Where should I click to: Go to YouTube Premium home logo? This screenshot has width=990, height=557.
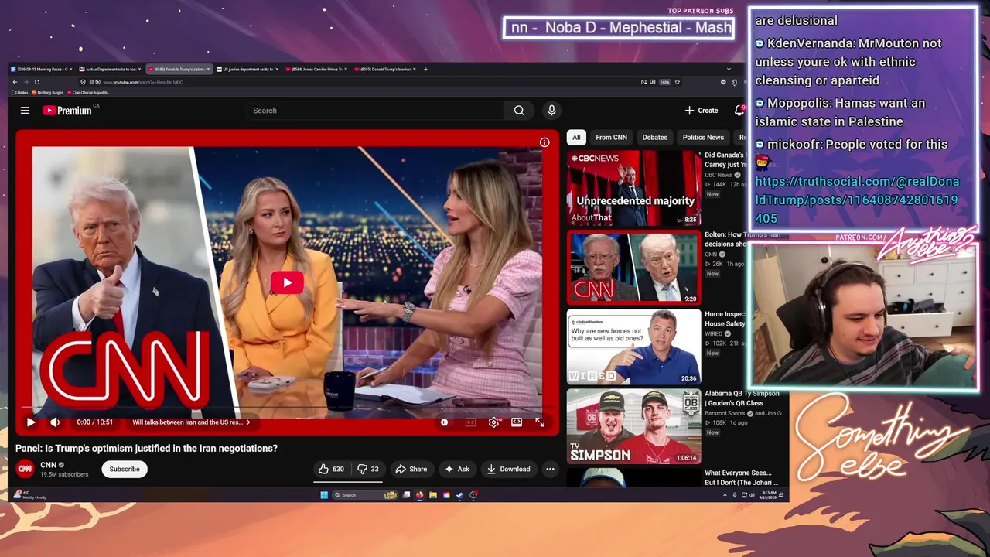click(x=67, y=111)
